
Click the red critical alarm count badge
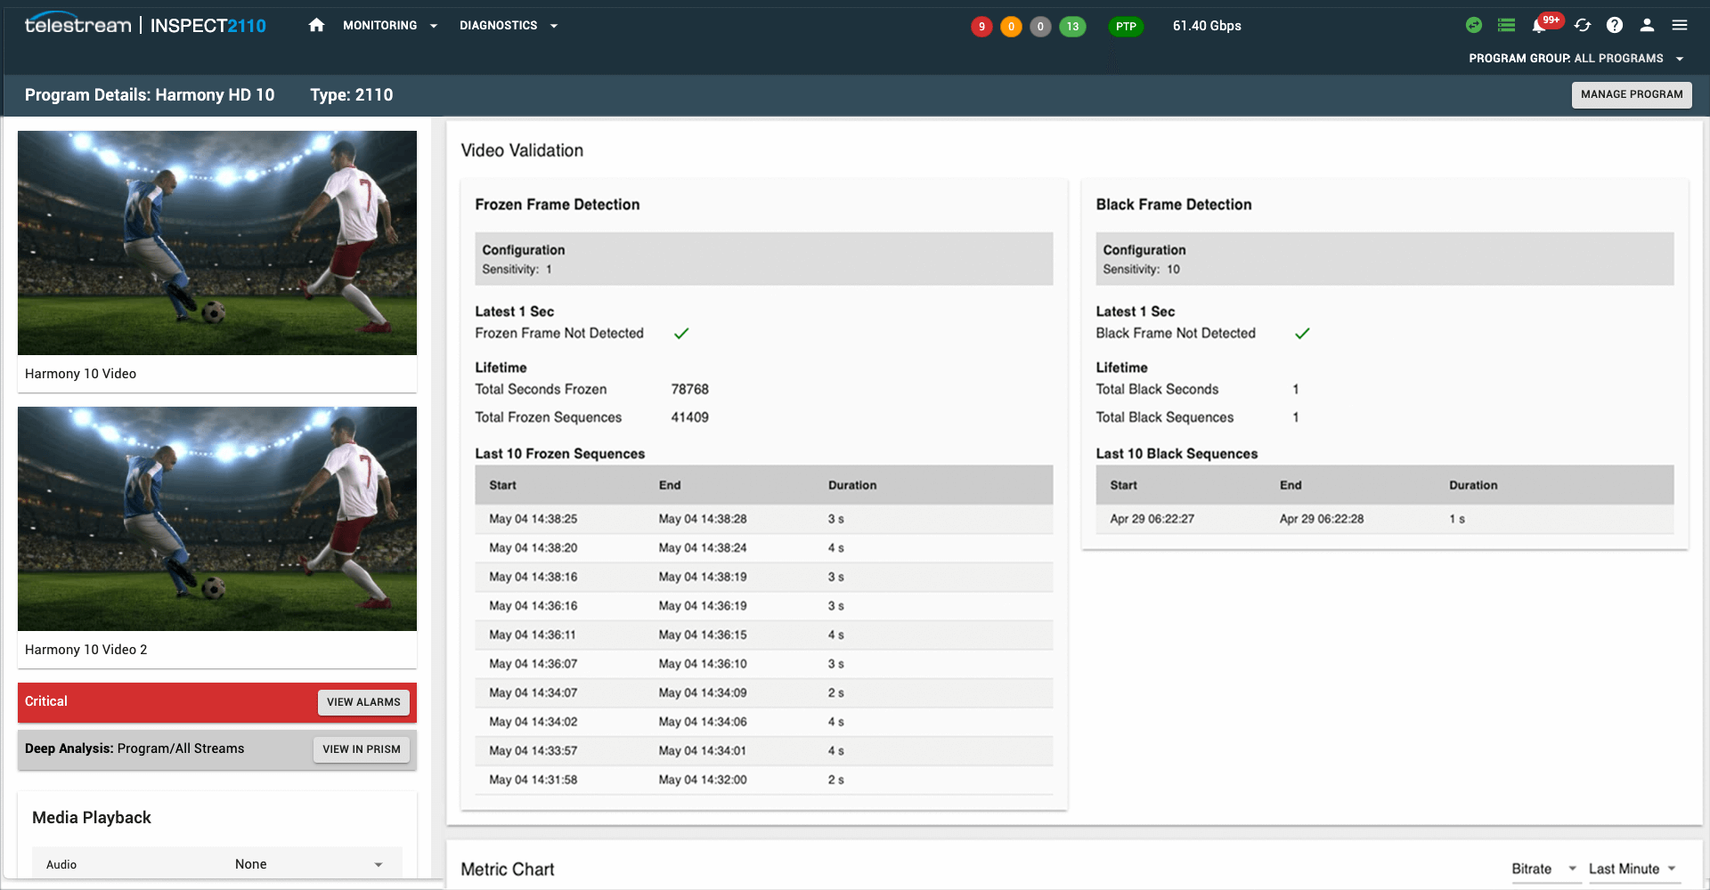[981, 27]
